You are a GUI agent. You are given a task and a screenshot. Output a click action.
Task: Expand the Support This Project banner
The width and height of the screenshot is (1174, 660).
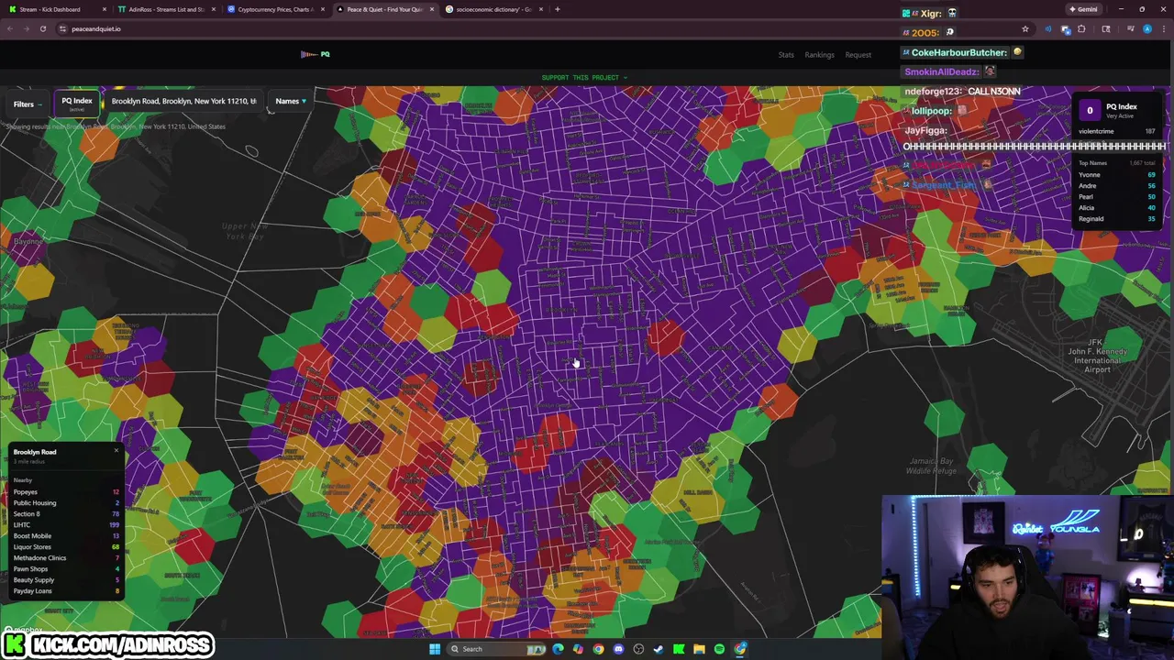click(584, 77)
